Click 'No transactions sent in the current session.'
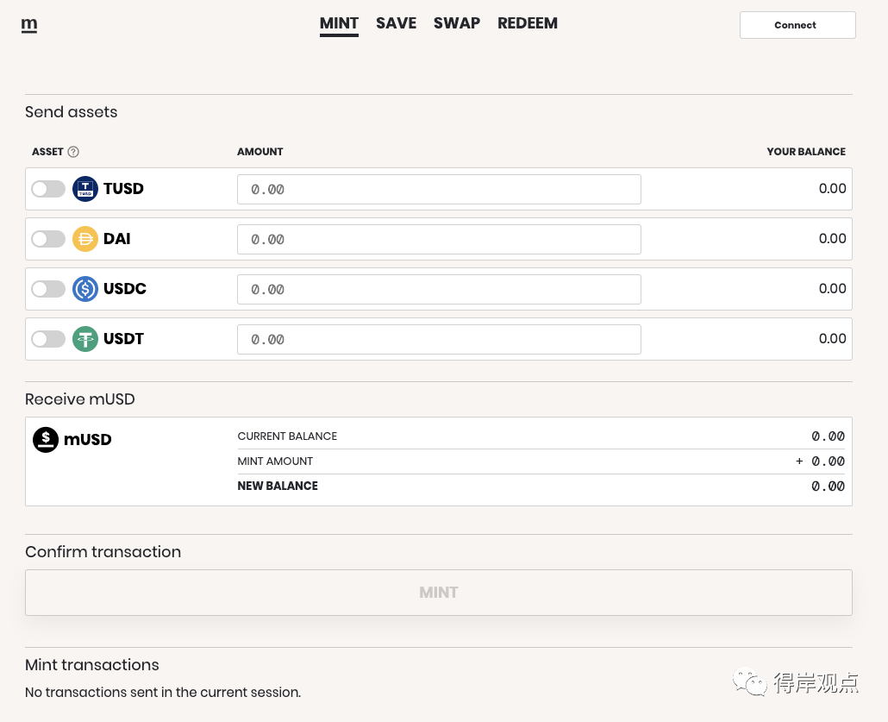The image size is (888, 722). coord(163,693)
